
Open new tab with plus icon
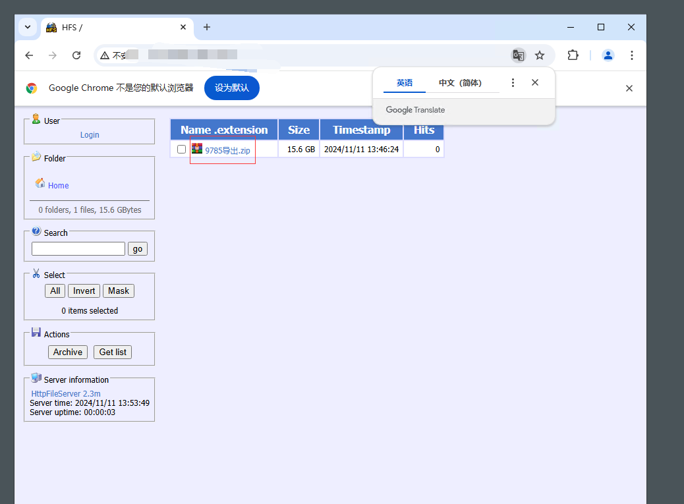pyautogui.click(x=207, y=27)
